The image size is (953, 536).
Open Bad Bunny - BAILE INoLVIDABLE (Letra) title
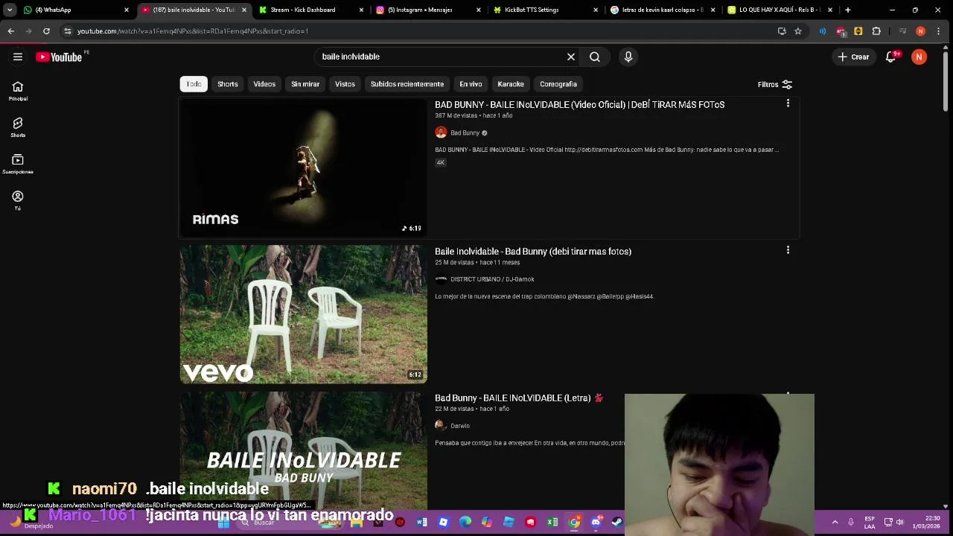(x=519, y=398)
